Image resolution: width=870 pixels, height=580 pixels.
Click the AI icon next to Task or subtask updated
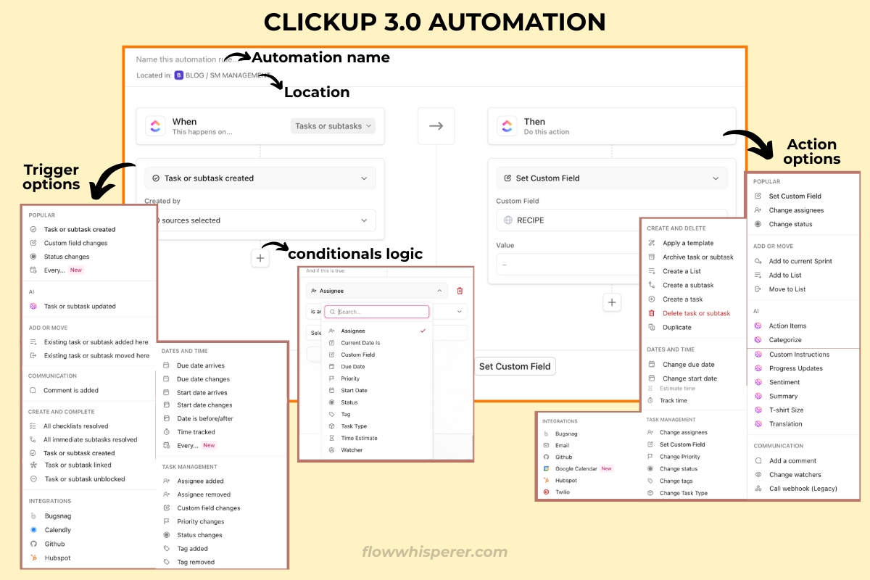[x=33, y=306]
